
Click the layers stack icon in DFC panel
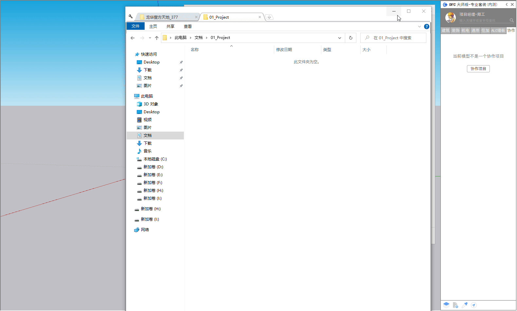446,305
